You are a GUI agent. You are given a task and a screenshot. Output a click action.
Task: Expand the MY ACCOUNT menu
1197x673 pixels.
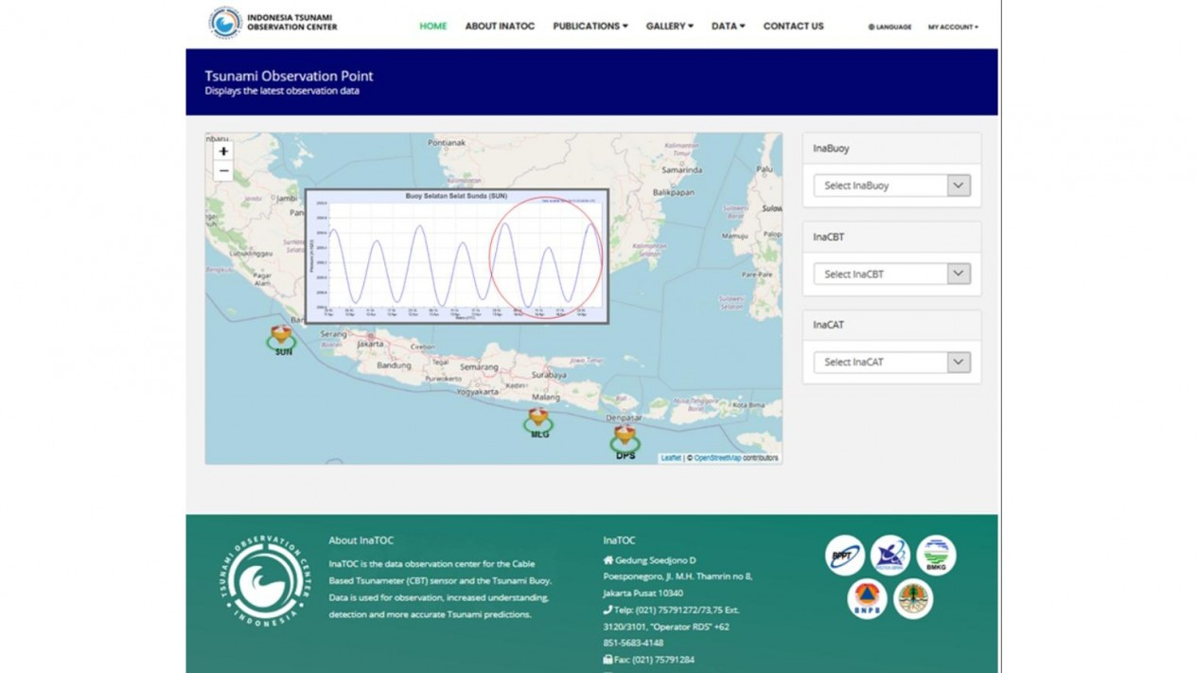tap(953, 27)
